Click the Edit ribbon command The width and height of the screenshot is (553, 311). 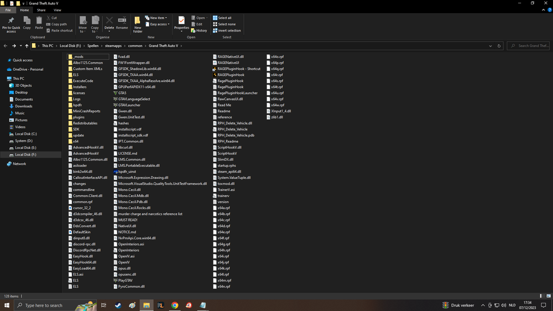197,24
